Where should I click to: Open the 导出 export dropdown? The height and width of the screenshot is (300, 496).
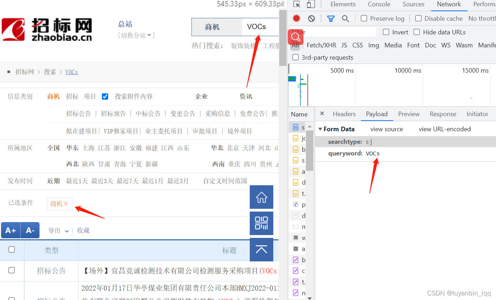(x=59, y=231)
